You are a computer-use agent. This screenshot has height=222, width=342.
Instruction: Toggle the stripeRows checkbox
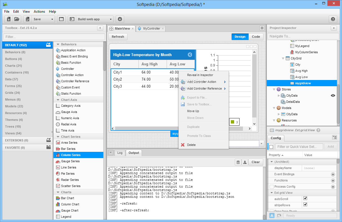pos(305,205)
